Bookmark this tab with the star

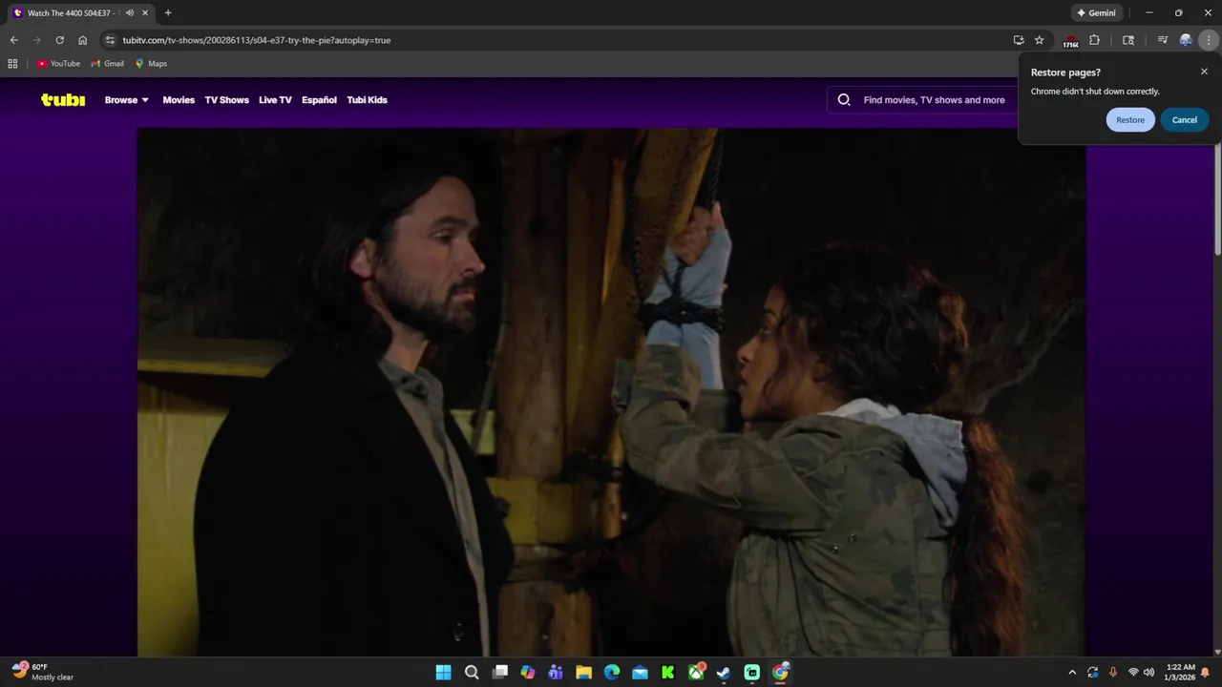click(1040, 40)
